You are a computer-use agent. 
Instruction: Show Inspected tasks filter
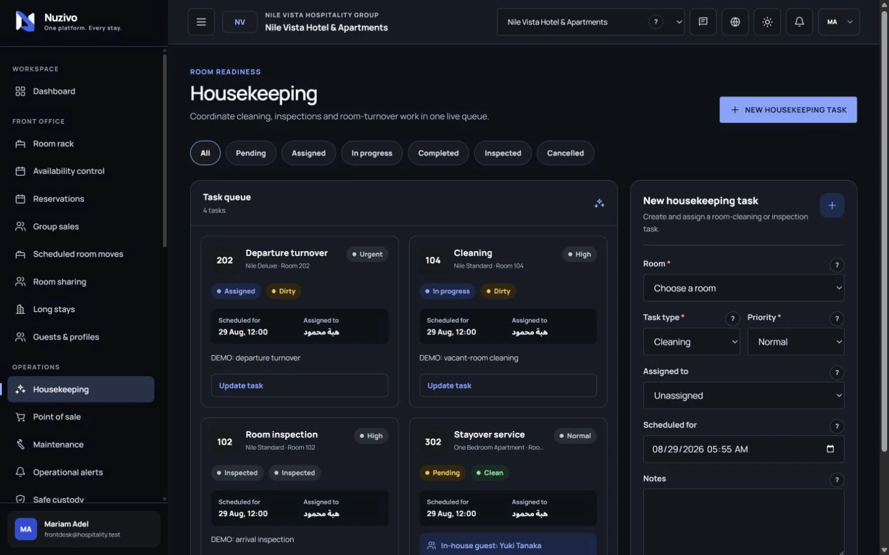(503, 153)
